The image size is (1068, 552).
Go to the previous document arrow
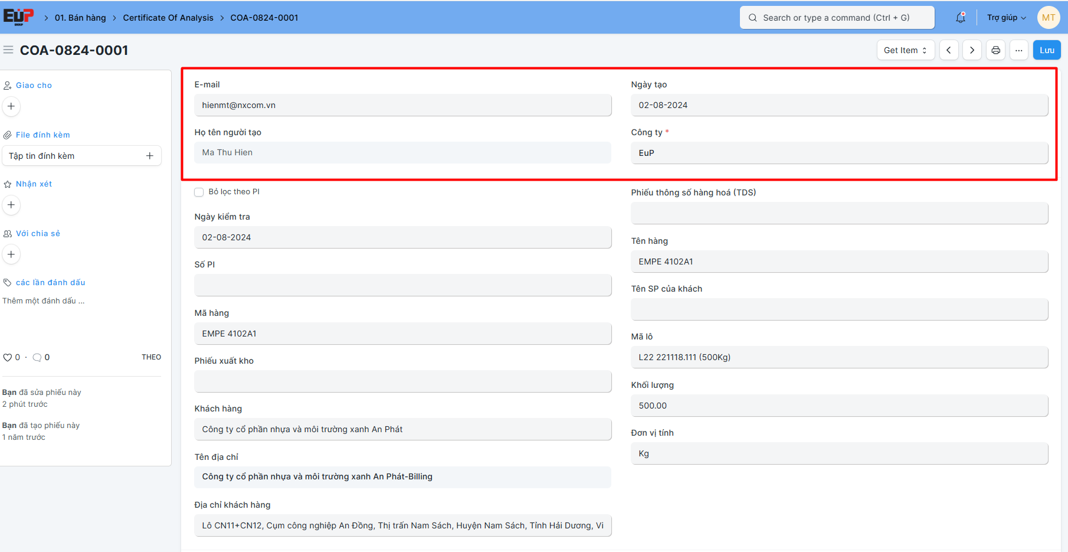(948, 50)
